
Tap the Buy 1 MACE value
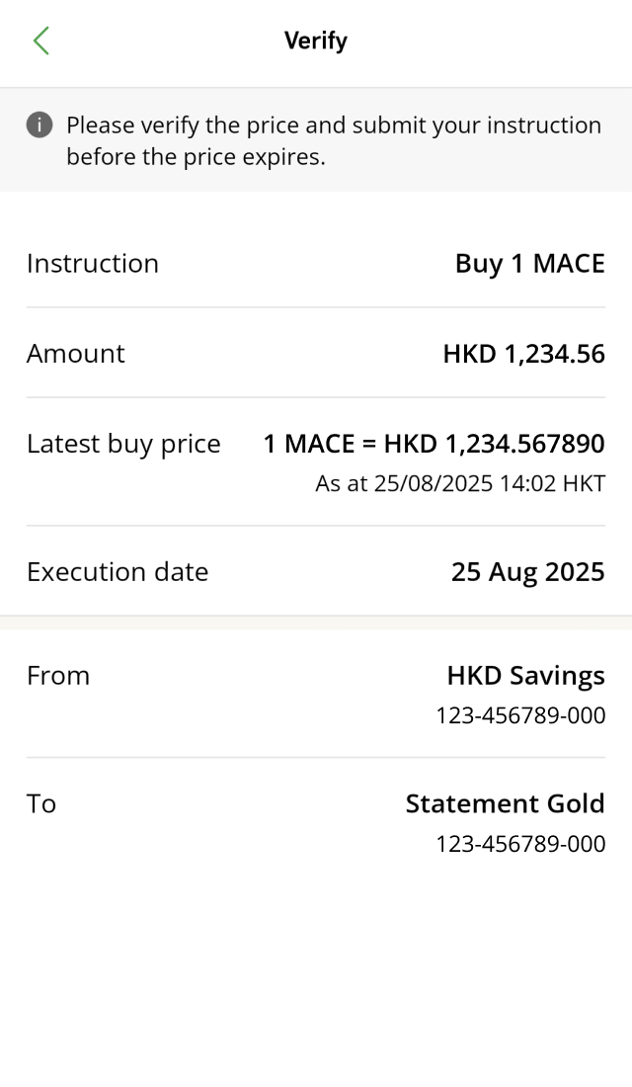click(529, 264)
